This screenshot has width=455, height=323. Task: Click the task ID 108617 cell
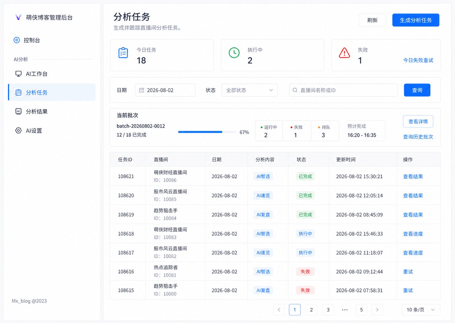coord(126,252)
